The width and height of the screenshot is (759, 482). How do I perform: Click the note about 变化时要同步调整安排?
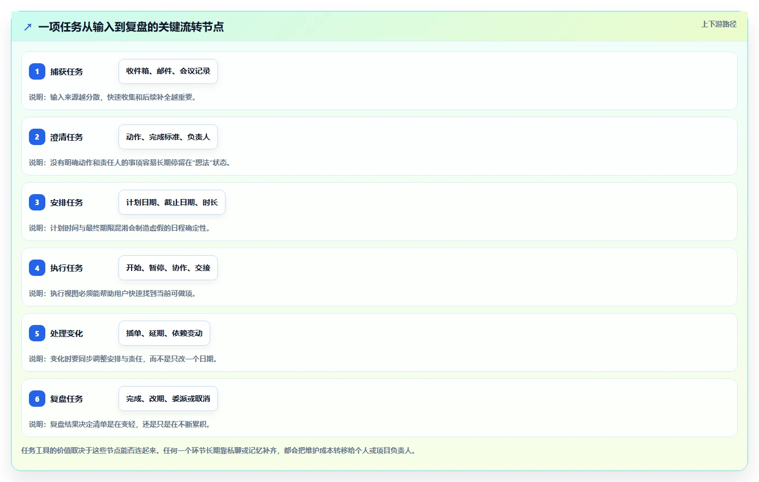pos(123,359)
